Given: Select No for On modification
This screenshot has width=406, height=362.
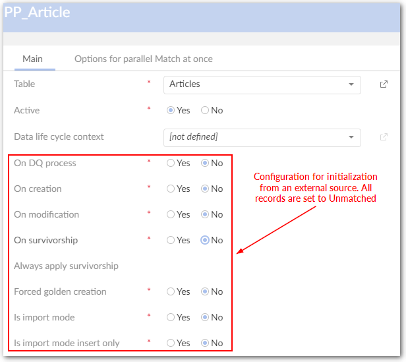Looking at the screenshot, I should pyautogui.click(x=205, y=214).
